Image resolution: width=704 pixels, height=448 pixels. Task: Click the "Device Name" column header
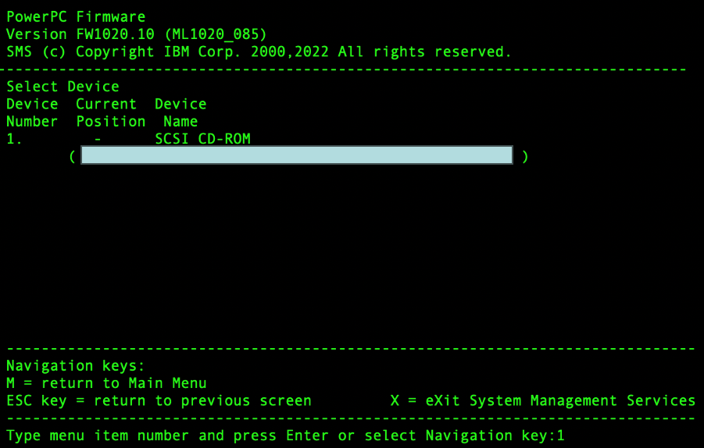click(x=180, y=112)
